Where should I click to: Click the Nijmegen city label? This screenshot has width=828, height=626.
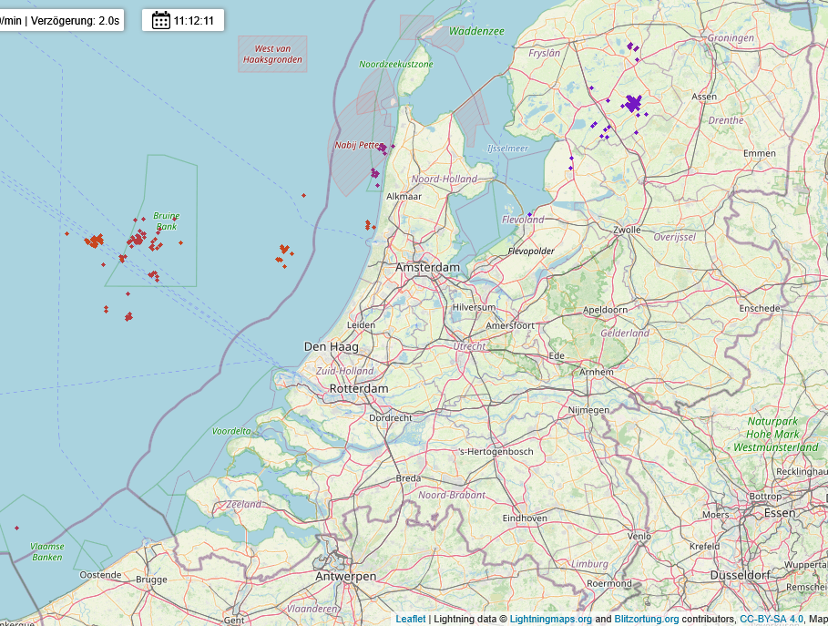[x=588, y=410]
